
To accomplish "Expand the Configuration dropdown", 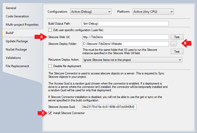I will coord(91,12).
